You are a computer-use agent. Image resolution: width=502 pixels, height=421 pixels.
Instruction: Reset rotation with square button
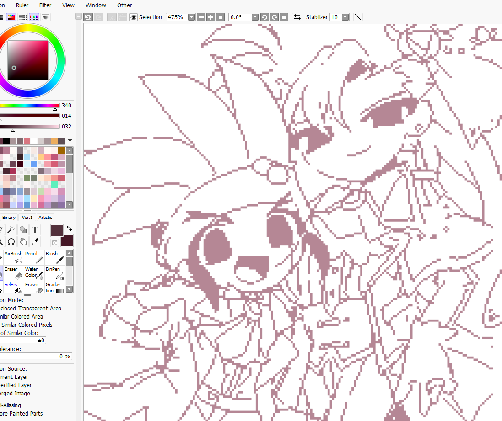pyautogui.click(x=284, y=17)
